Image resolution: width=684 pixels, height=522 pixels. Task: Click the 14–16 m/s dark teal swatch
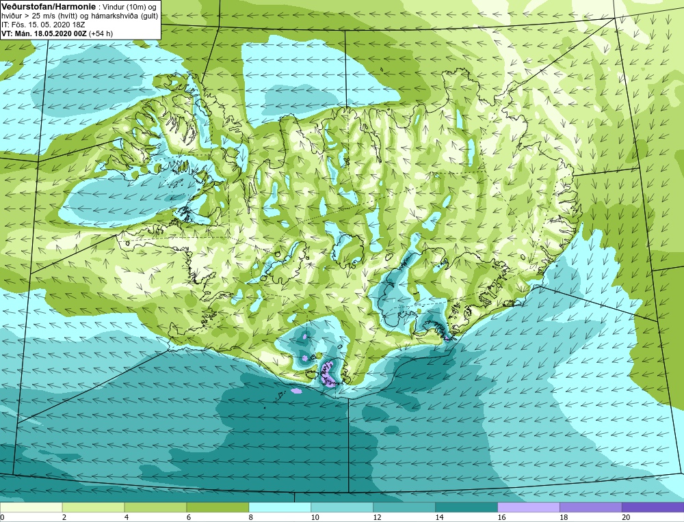pyautogui.click(x=466, y=507)
